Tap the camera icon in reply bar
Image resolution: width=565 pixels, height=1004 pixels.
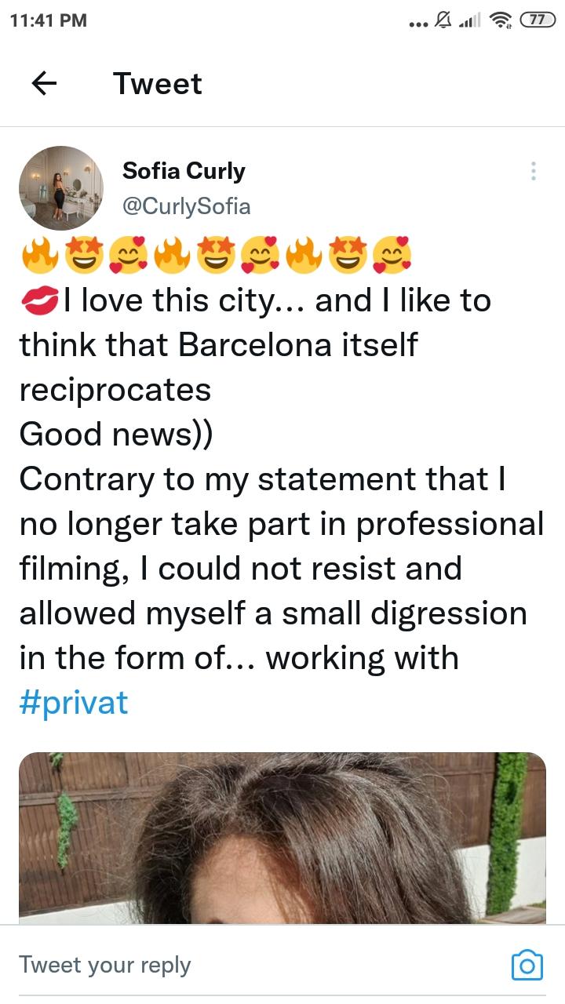(527, 965)
